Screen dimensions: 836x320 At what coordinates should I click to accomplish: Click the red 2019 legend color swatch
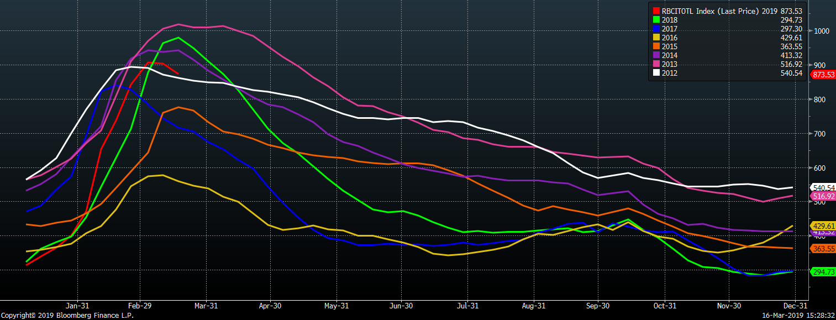click(656, 11)
